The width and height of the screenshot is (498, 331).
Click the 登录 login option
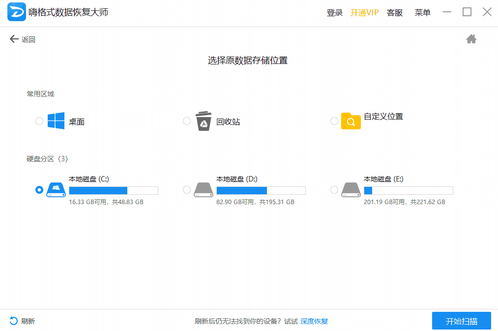335,12
